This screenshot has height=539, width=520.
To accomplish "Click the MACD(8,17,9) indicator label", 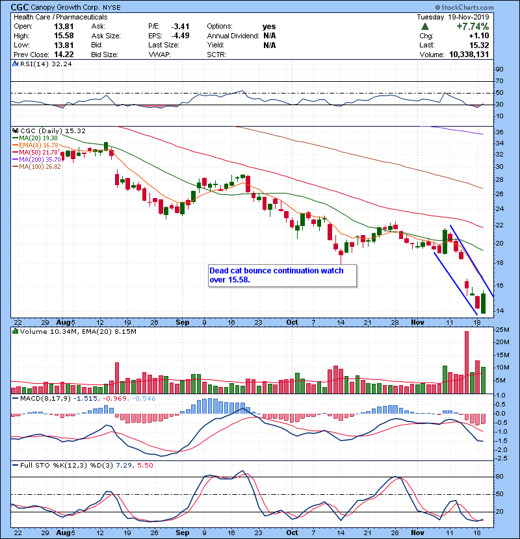I will click(x=46, y=399).
